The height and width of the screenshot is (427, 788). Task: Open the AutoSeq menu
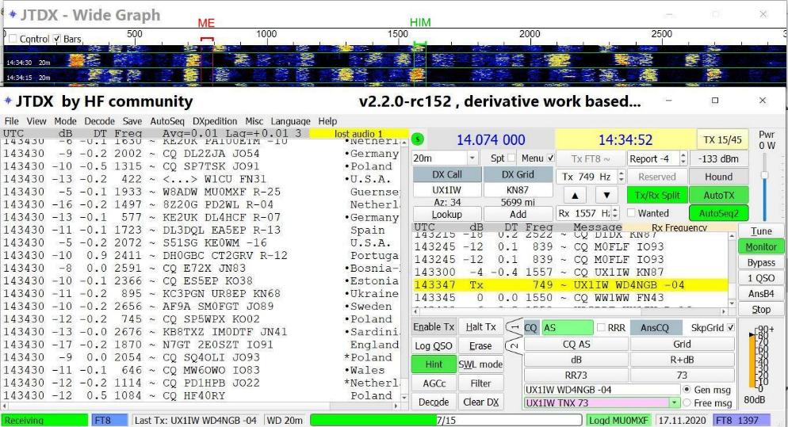coord(167,121)
